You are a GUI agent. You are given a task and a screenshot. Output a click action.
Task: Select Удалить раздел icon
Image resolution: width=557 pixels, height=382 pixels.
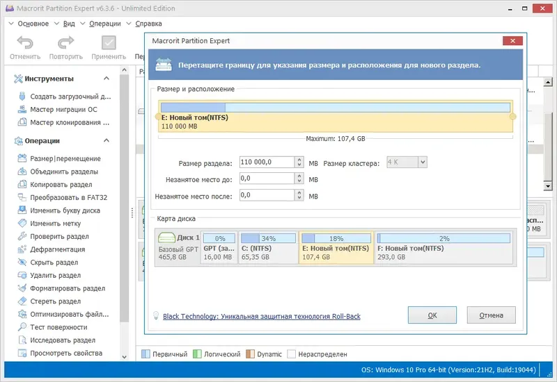click(22, 275)
